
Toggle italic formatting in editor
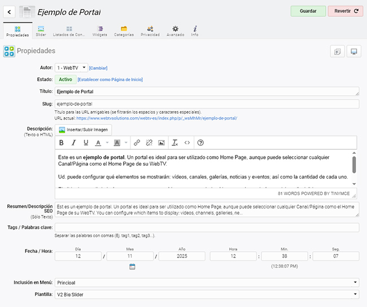pos(73,143)
